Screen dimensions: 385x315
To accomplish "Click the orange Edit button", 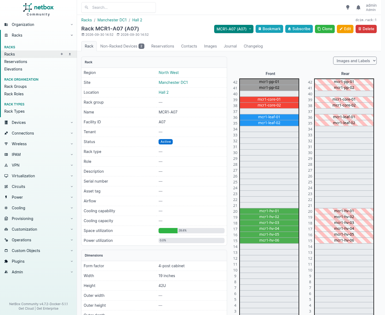I will [345, 29].
